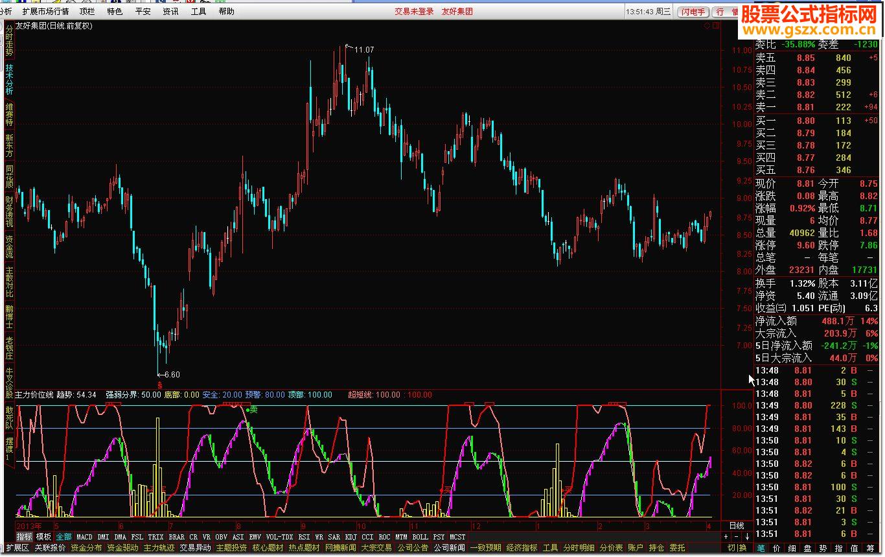This screenshot has width=885, height=557.
Task: Select the 势 tab in quote panel
Action: point(823,549)
